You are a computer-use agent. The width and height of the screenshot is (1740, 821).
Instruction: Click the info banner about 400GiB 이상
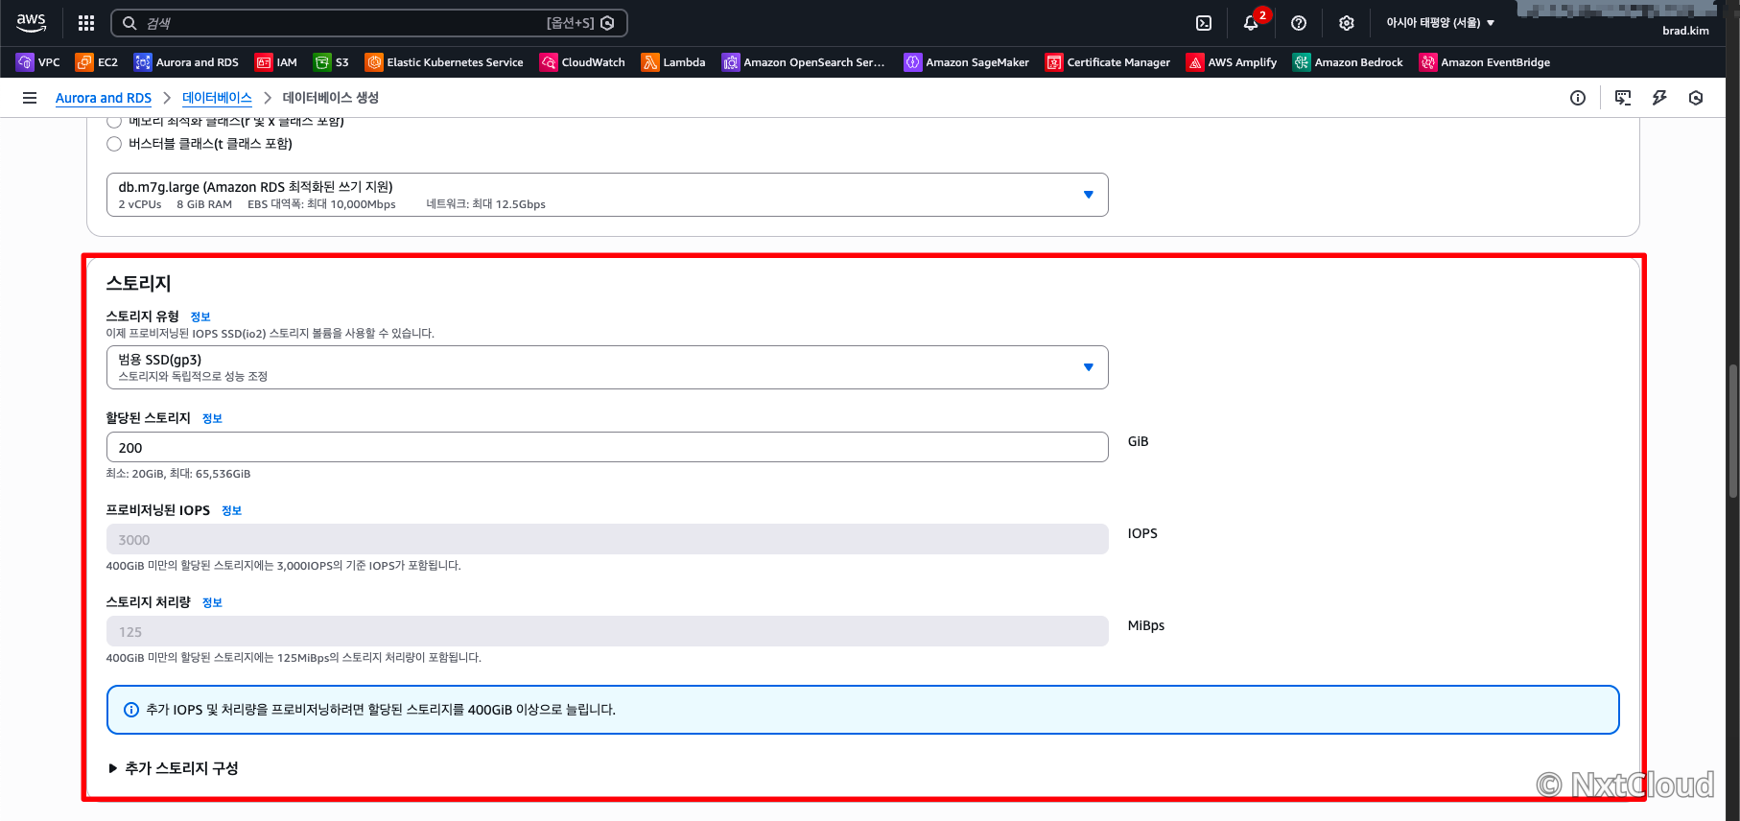point(863,710)
